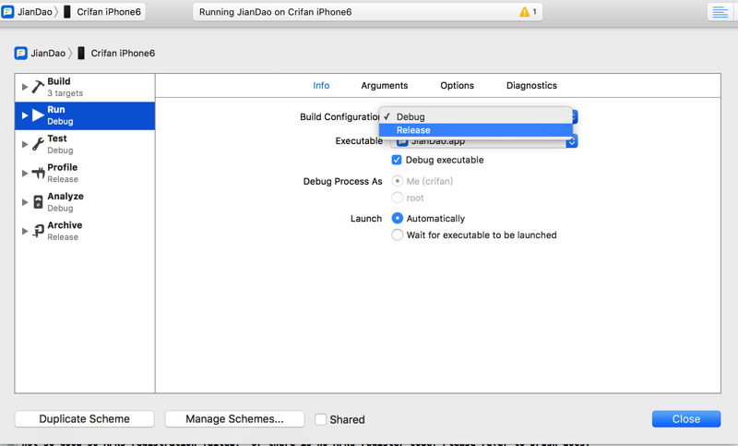Expand the Test disclosure triangle
Viewport: 738px width, 446px height.
tap(25, 145)
